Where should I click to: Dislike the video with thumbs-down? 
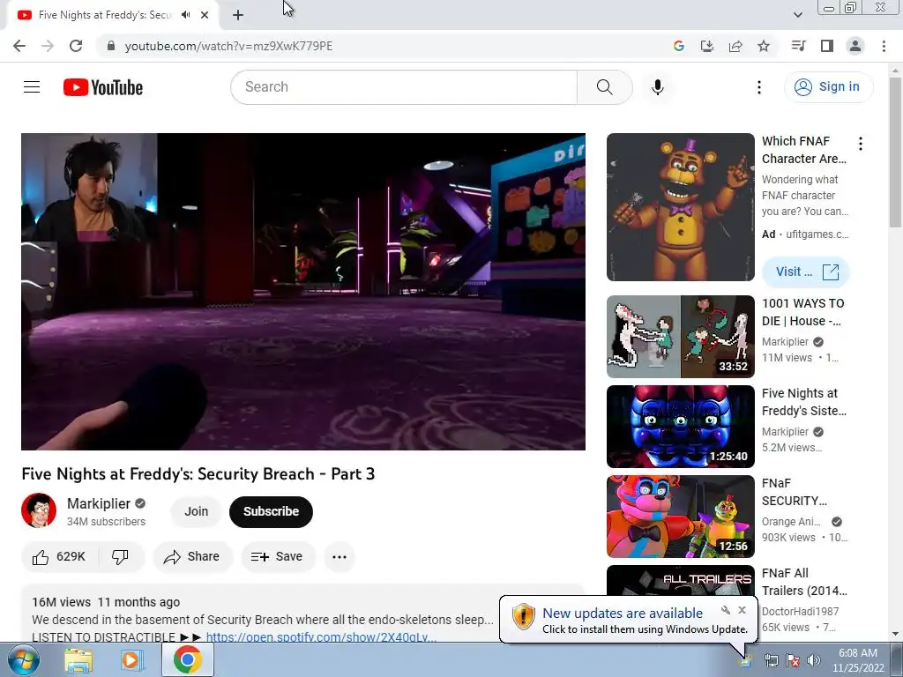tap(120, 557)
